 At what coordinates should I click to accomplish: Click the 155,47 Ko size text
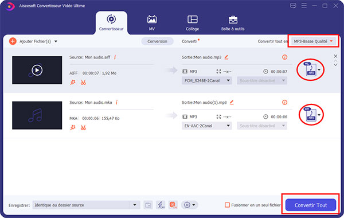(111, 118)
